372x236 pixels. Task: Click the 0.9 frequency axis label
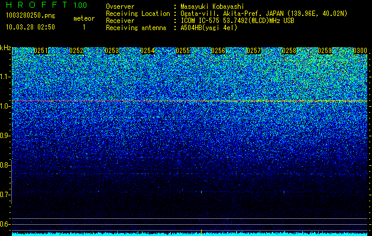click(5, 136)
